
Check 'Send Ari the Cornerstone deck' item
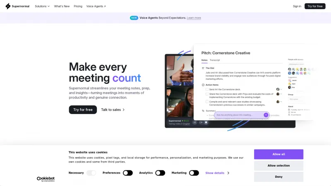[207, 89]
